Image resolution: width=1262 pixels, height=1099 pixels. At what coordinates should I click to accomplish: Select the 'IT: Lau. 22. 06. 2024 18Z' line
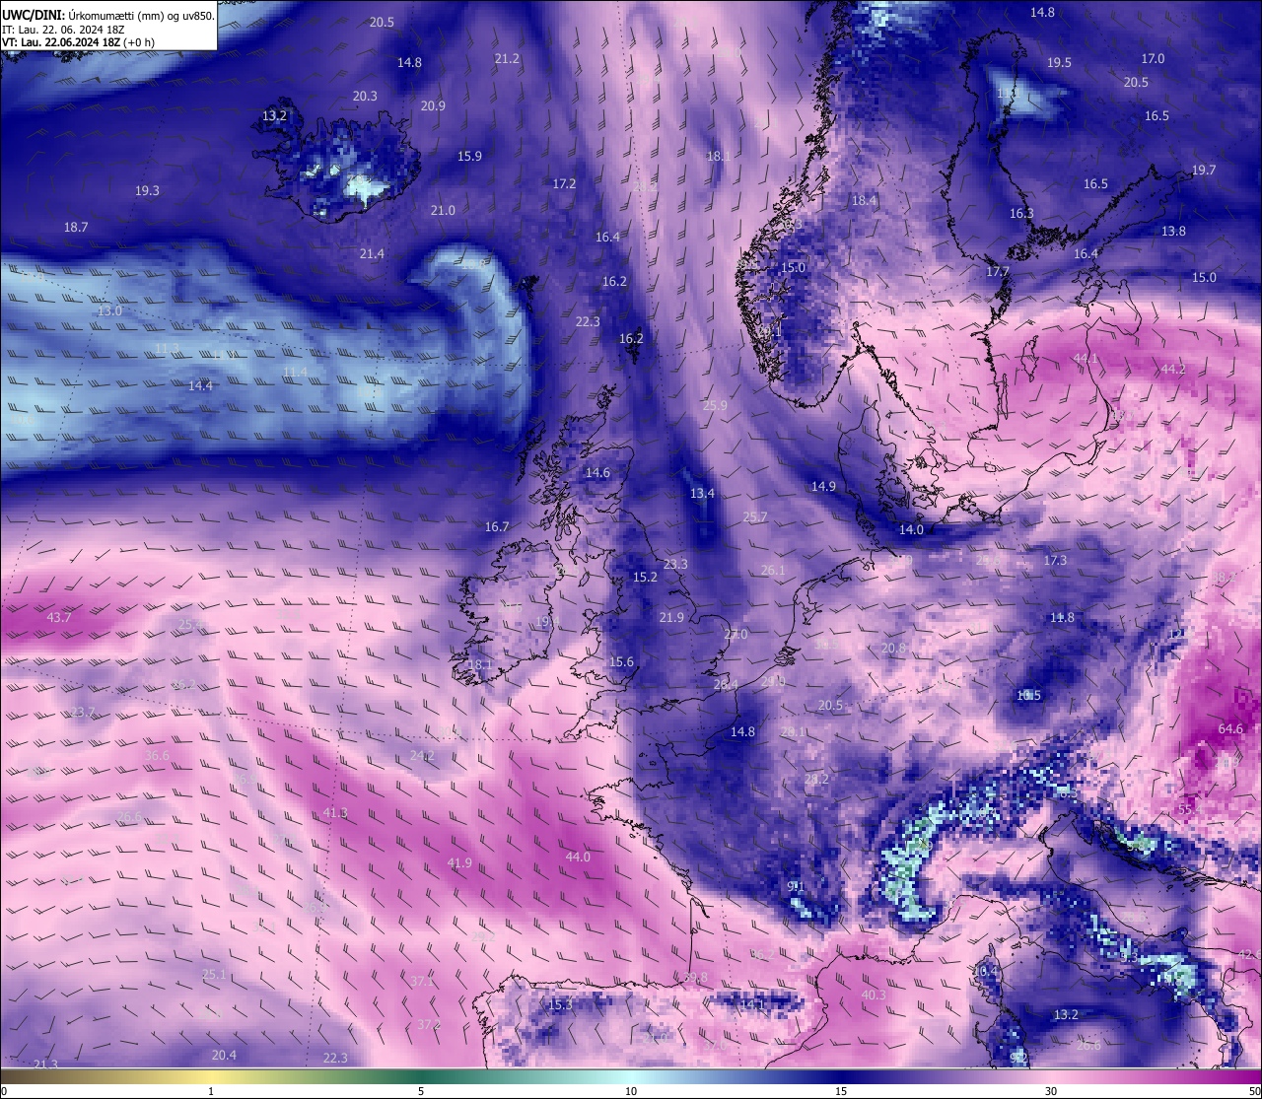pyautogui.click(x=63, y=30)
